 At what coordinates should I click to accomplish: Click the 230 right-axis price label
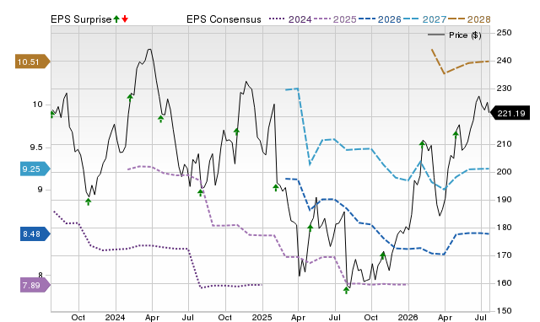504,89
